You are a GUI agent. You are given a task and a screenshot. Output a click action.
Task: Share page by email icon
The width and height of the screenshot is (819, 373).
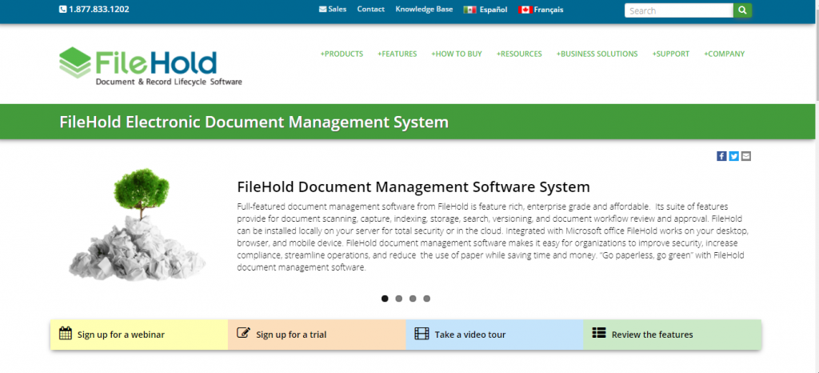coord(746,156)
